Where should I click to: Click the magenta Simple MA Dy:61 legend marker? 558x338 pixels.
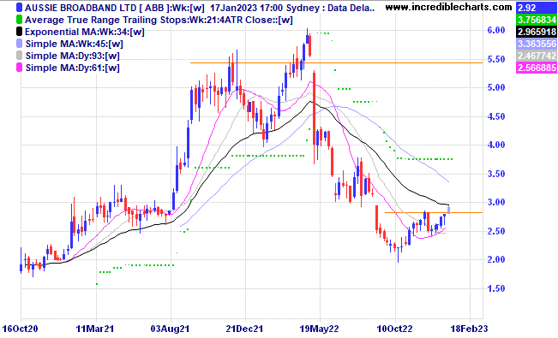19,68
